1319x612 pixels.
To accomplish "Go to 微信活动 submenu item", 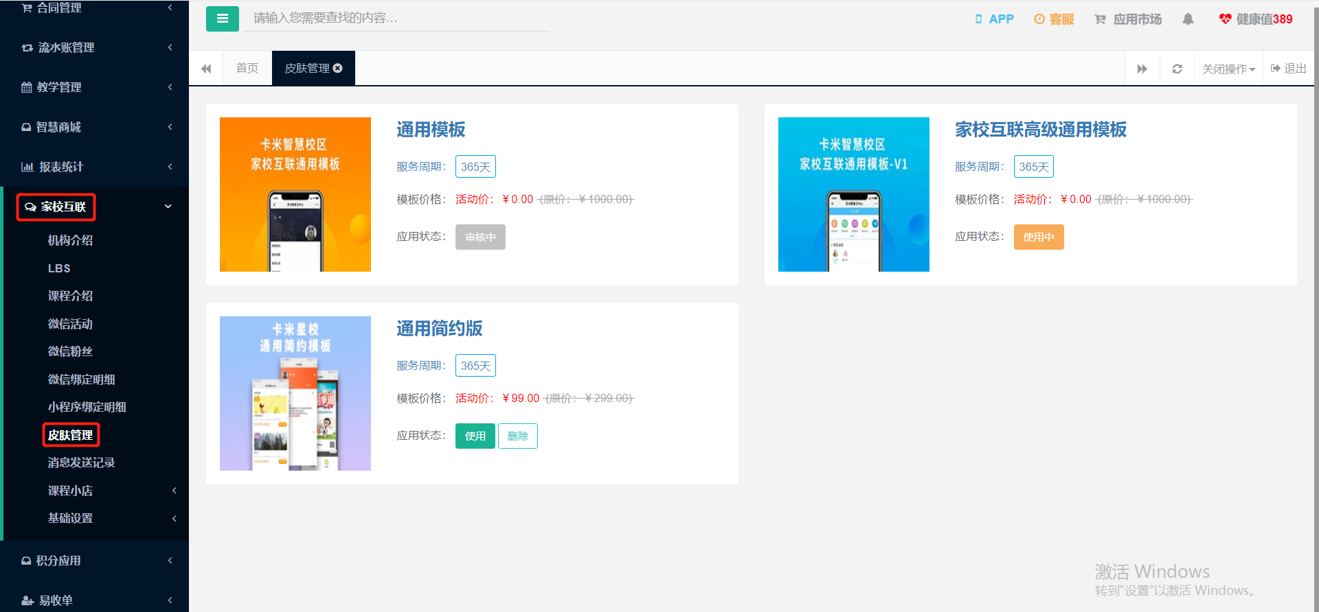I will click(x=70, y=324).
